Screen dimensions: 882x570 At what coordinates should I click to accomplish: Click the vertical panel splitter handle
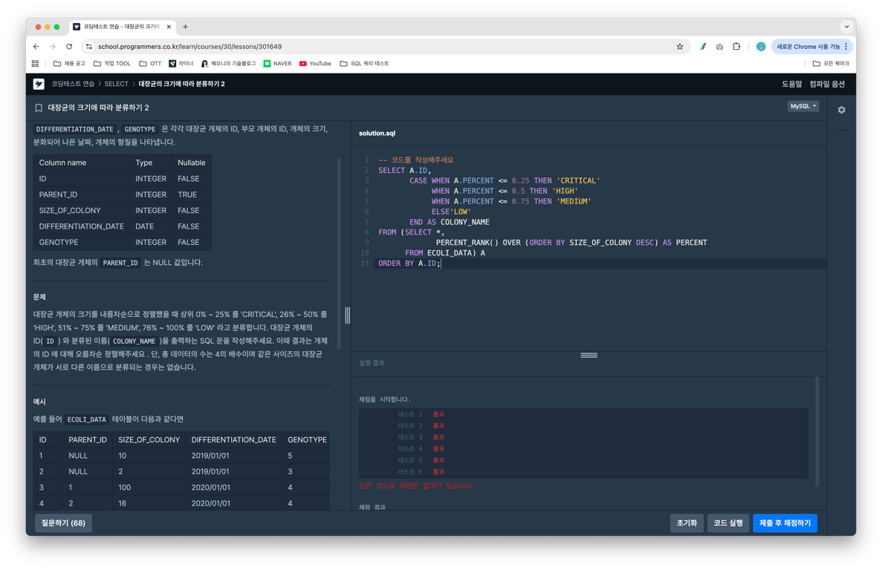(348, 315)
